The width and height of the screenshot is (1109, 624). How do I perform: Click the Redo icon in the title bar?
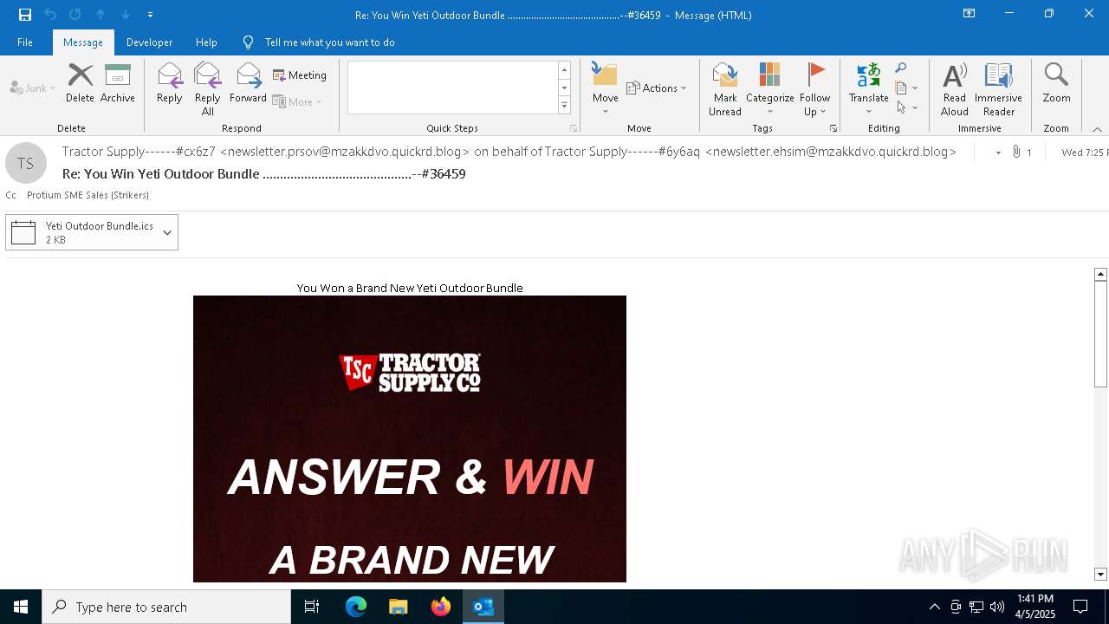coord(75,15)
